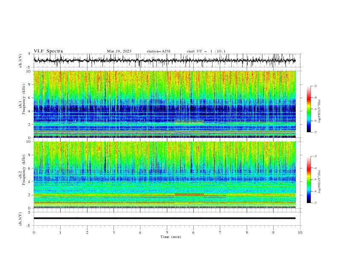The image size is (338, 261).
Task: Click the time axis tick label "9"
Action: coord(273,232)
